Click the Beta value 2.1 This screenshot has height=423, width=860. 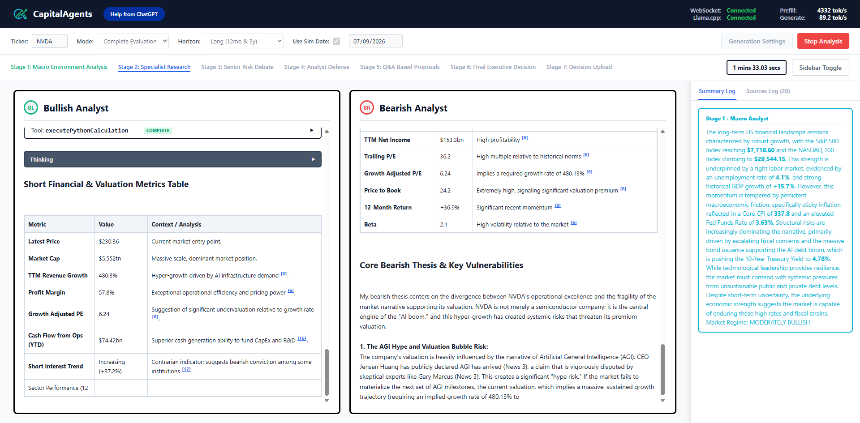(443, 225)
